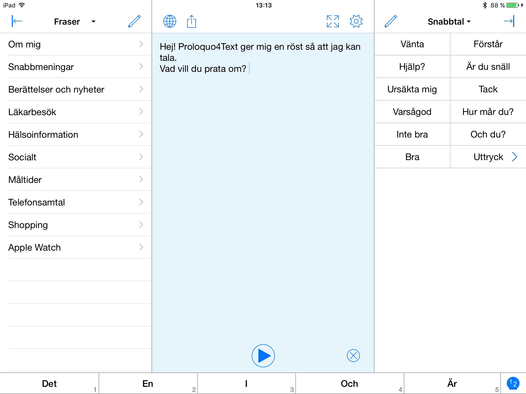The image size is (526, 394).
Task: Open the Snabbtal dropdown menu
Action: coord(449,22)
